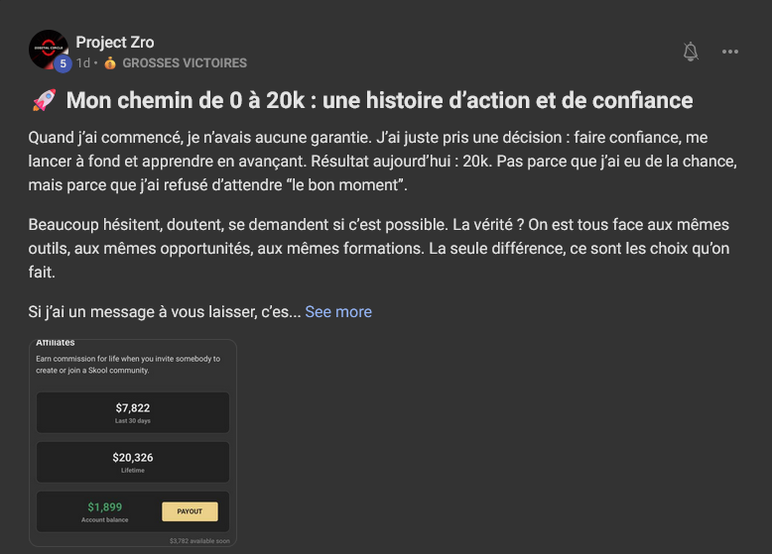
Task: Open the post titled Mon chemin de 0 à 20k
Action: click(379, 101)
